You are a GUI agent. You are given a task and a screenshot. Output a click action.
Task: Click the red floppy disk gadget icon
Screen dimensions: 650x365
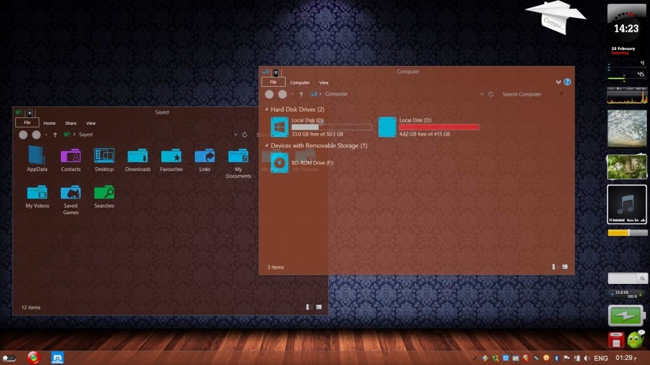(616, 340)
